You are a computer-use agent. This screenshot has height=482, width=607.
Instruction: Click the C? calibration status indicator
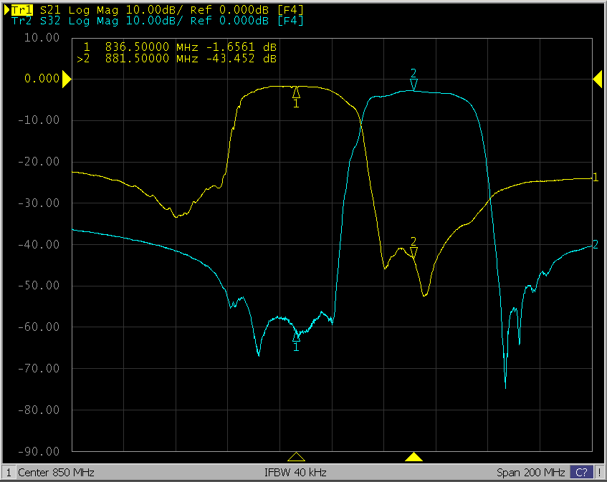point(581,473)
